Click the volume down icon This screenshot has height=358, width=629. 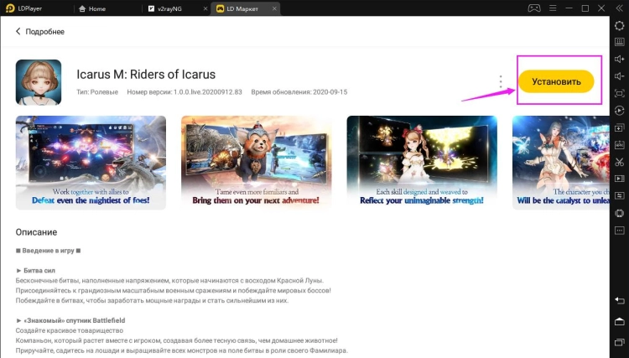(x=620, y=76)
